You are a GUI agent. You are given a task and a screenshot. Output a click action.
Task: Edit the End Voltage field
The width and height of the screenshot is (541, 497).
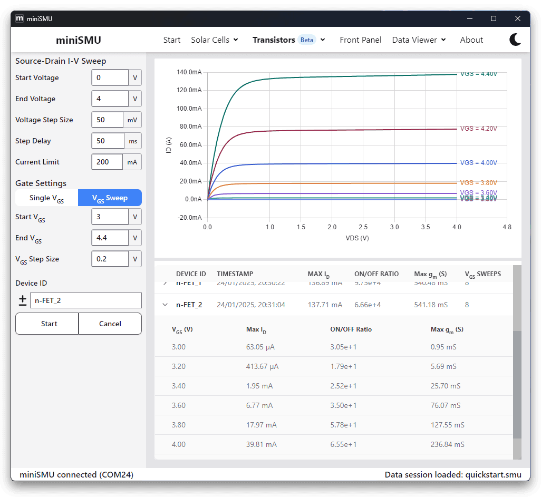pos(110,99)
